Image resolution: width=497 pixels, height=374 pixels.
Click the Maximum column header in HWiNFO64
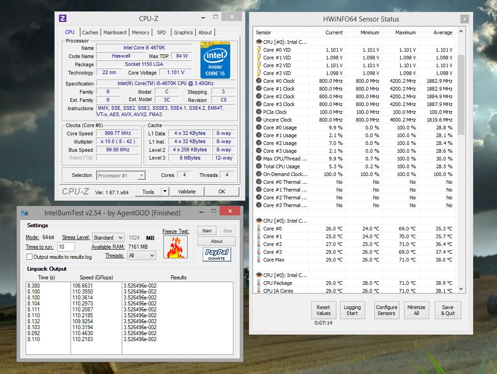400,32
